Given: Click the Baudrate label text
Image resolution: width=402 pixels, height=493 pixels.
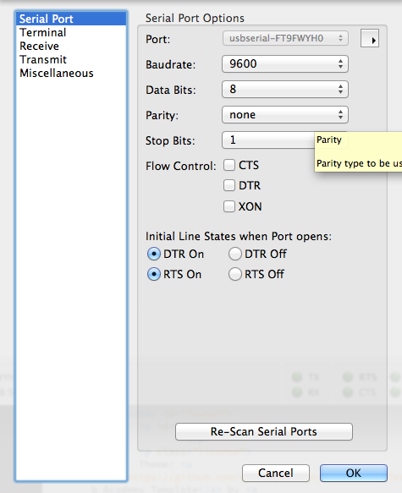Looking at the screenshot, I should pyautogui.click(x=170, y=64).
